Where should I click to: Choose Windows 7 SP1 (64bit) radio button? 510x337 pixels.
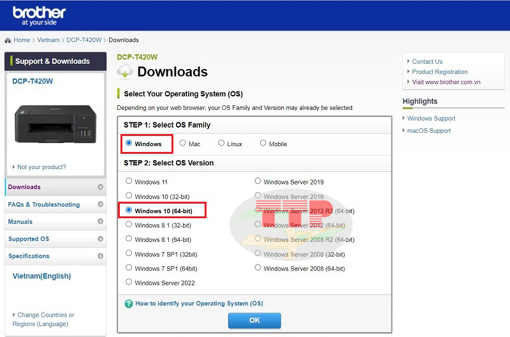[129, 267]
